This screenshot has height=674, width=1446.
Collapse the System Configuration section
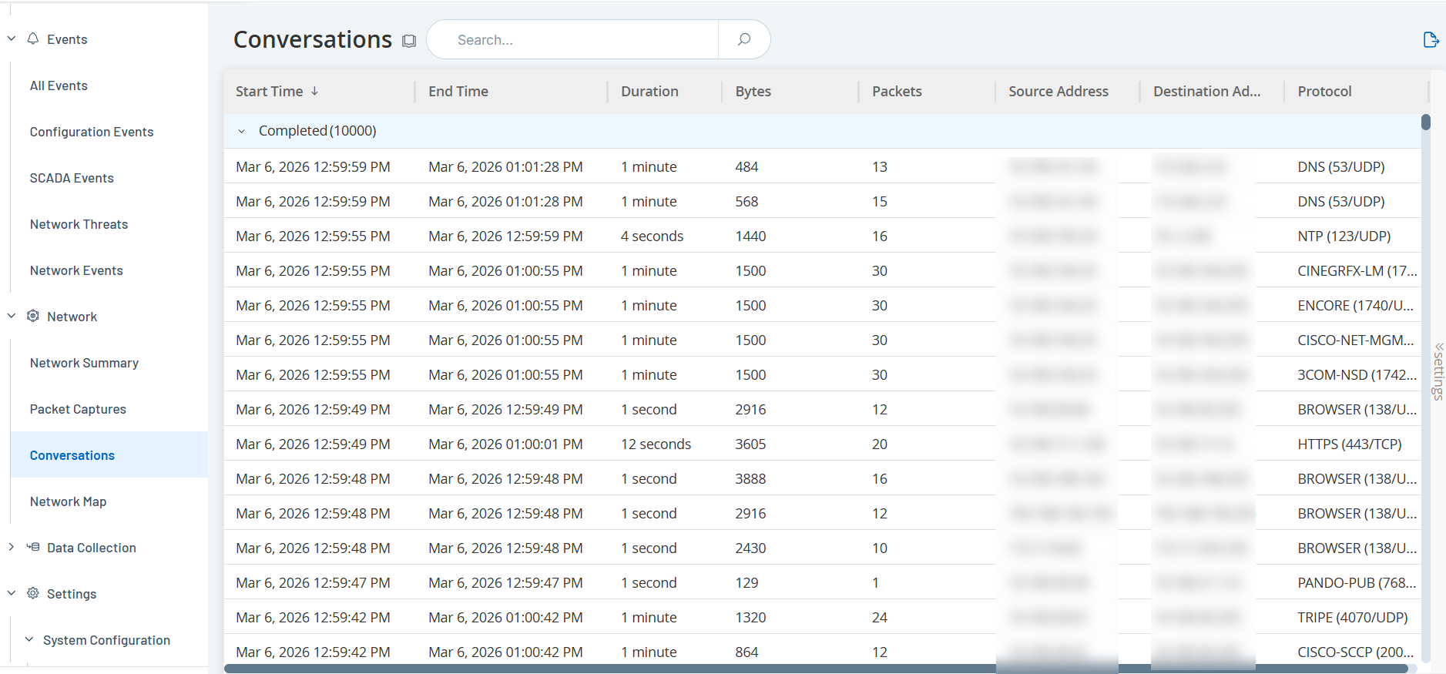(x=29, y=639)
